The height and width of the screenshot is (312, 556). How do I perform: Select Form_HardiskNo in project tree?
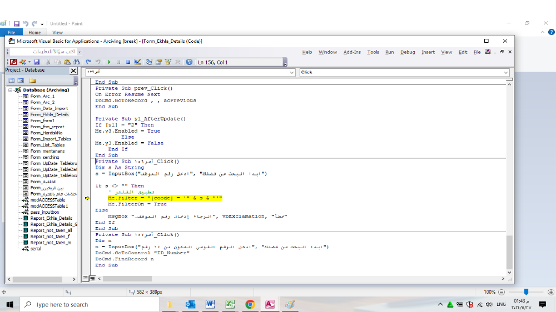(x=46, y=133)
